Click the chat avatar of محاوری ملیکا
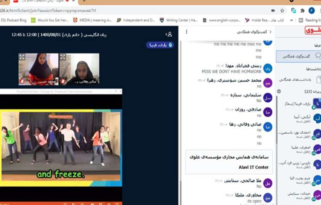Image resolution: width=321 pixels, height=205 pixels. (267, 198)
